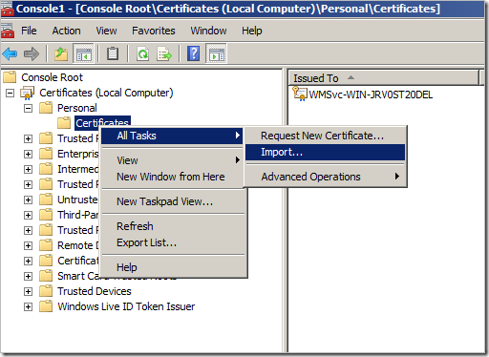Collapse the Certificates (Local Computer) node
The width and height of the screenshot is (489, 357).
pyautogui.click(x=11, y=94)
